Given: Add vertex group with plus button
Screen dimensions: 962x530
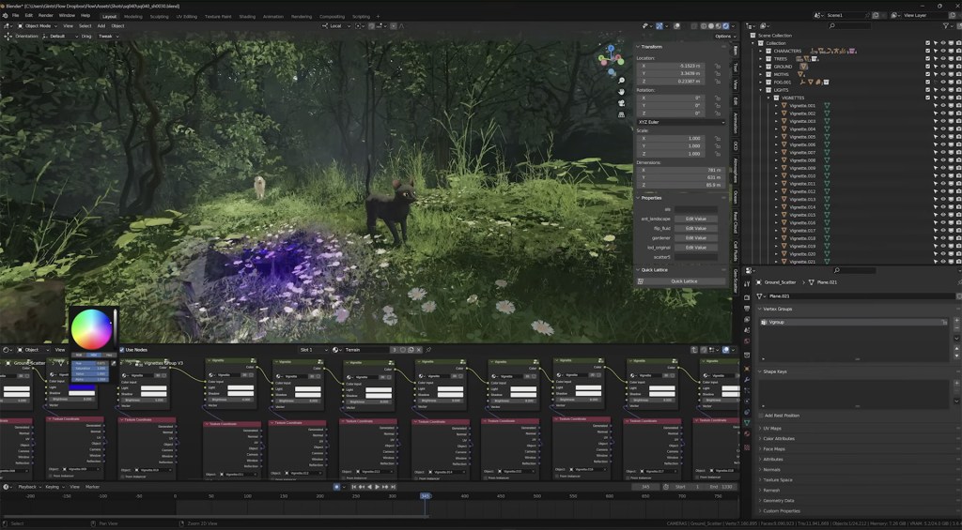Looking at the screenshot, I should coord(956,321).
